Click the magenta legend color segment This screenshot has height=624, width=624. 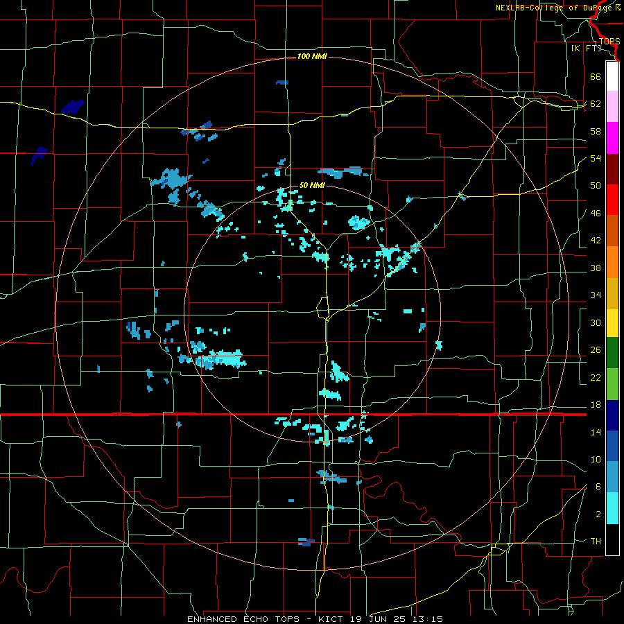612,138
